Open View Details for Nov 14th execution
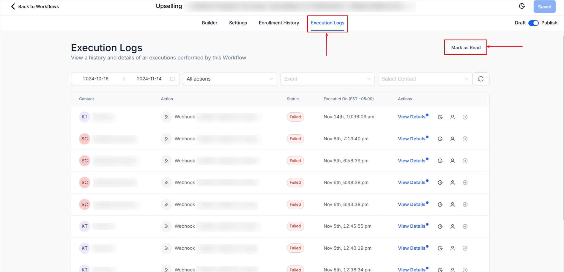Screen dimensions: 564x272 (x=411, y=117)
